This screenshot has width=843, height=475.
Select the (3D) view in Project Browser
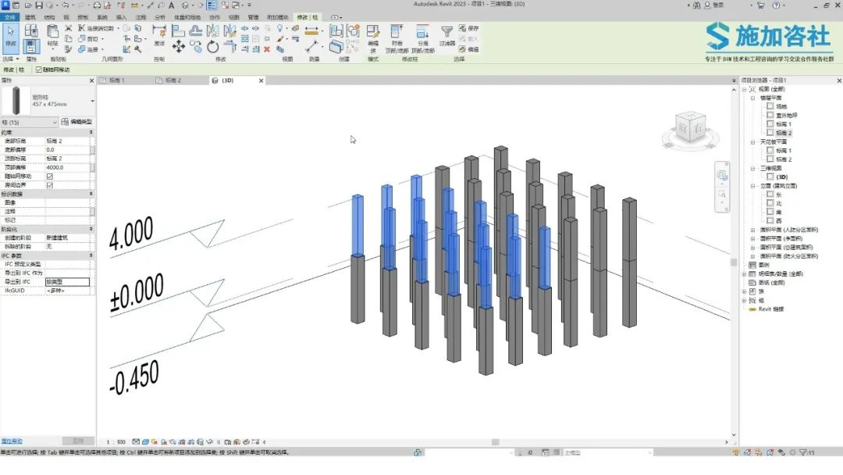click(x=781, y=177)
